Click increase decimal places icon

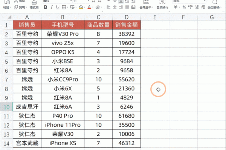[x=197, y=7]
